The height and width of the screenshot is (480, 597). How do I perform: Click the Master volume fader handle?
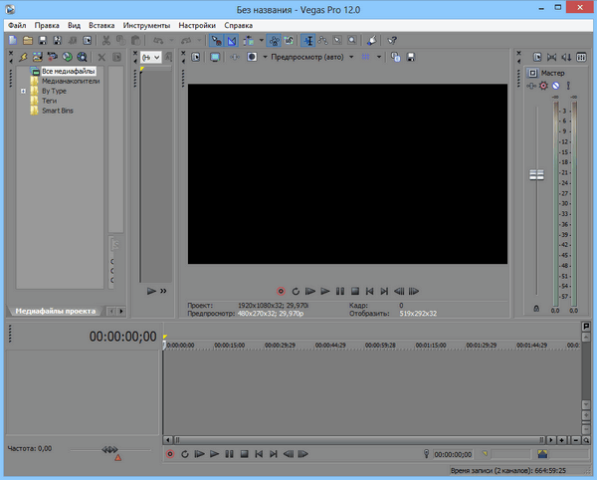point(537,174)
